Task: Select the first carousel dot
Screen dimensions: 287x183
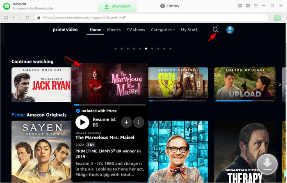Action: tap(116, 49)
